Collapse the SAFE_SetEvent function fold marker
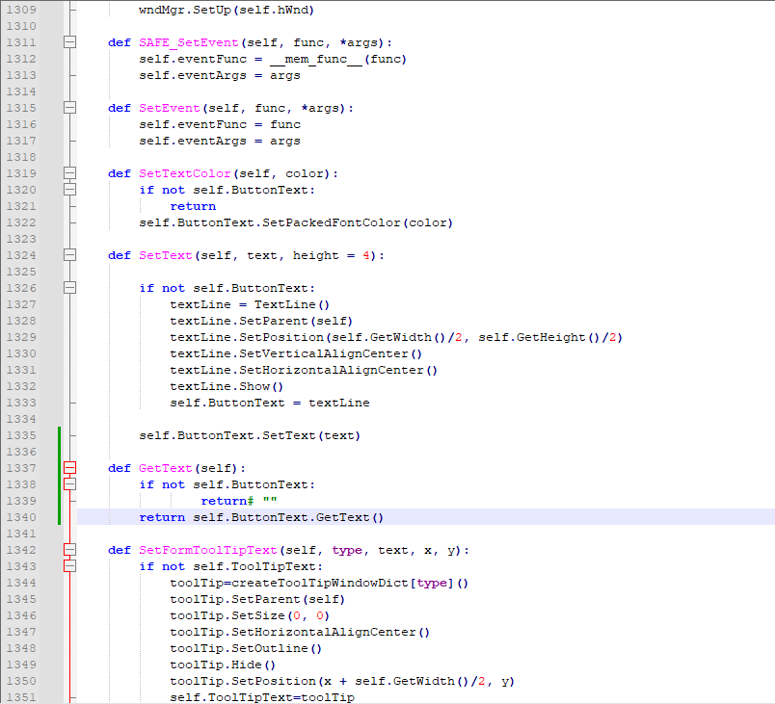The height and width of the screenshot is (704, 775). click(69, 42)
